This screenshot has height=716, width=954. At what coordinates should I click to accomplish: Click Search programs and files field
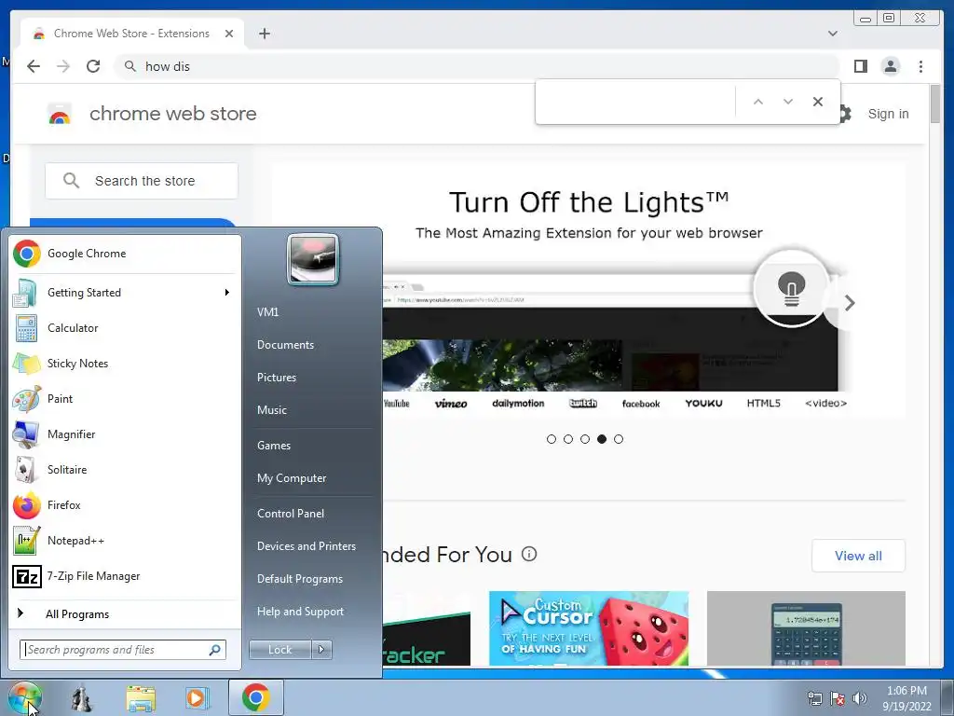(122, 650)
